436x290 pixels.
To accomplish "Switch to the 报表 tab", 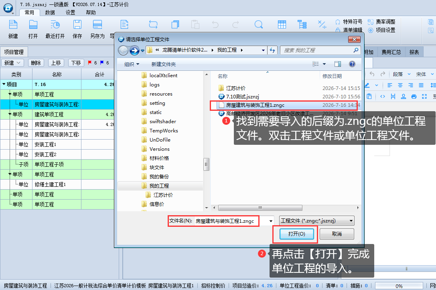I will pyautogui.click(x=414, y=52).
